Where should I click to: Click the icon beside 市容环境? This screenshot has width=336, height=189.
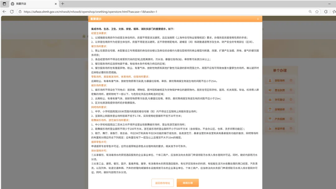pyautogui.click(x=270, y=129)
